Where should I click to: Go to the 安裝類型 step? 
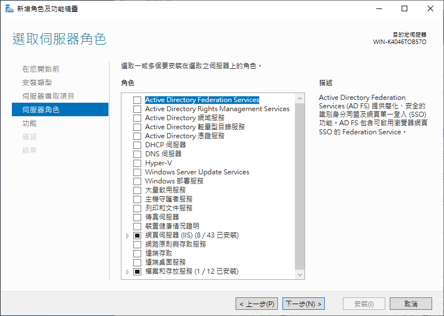(x=37, y=82)
